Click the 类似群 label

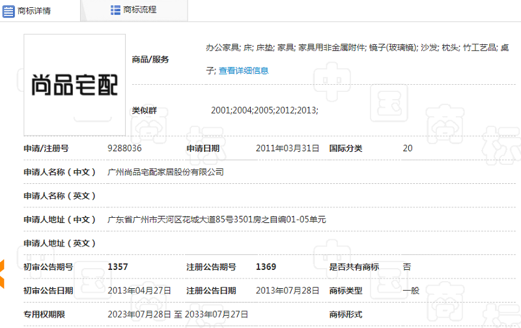click(144, 110)
